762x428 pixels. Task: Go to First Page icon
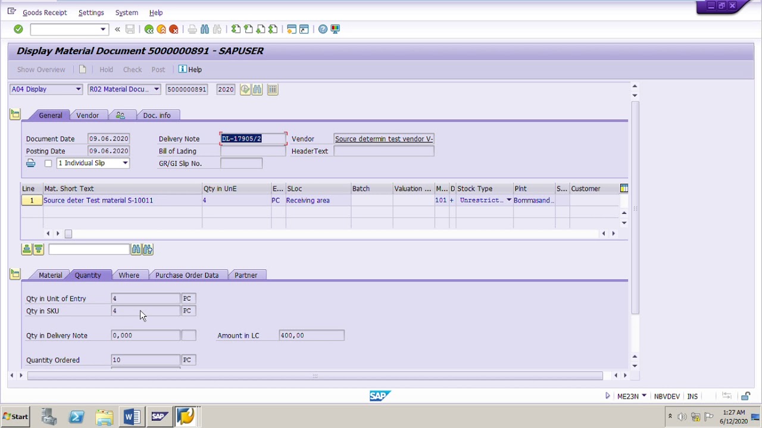point(236,29)
